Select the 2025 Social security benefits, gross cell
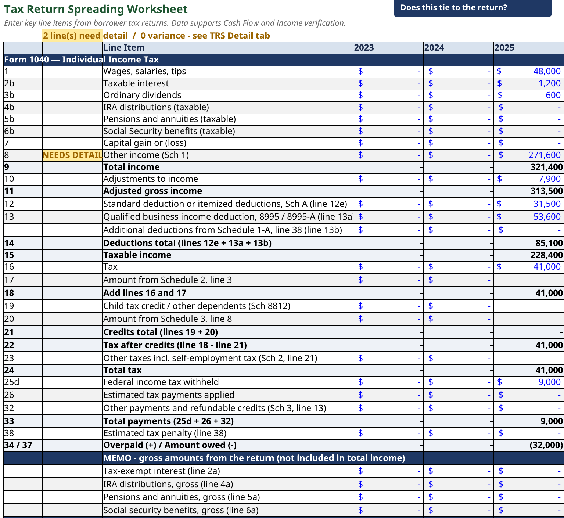The height and width of the screenshot is (518, 564). pos(528,510)
